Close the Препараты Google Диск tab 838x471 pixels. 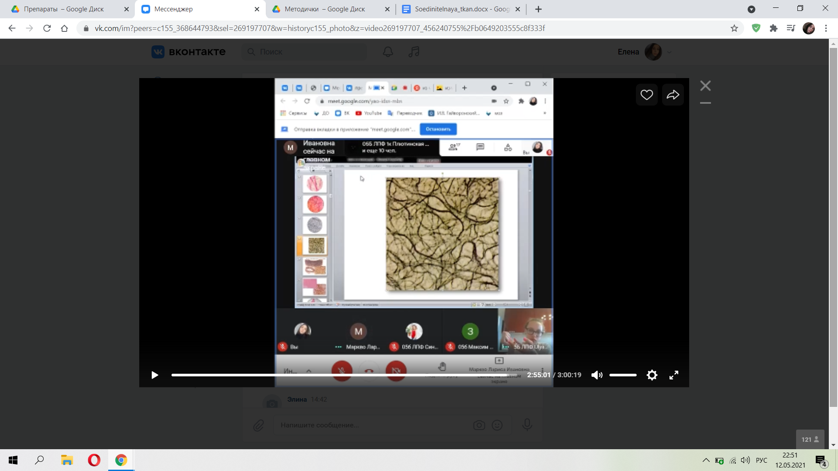coord(127,9)
